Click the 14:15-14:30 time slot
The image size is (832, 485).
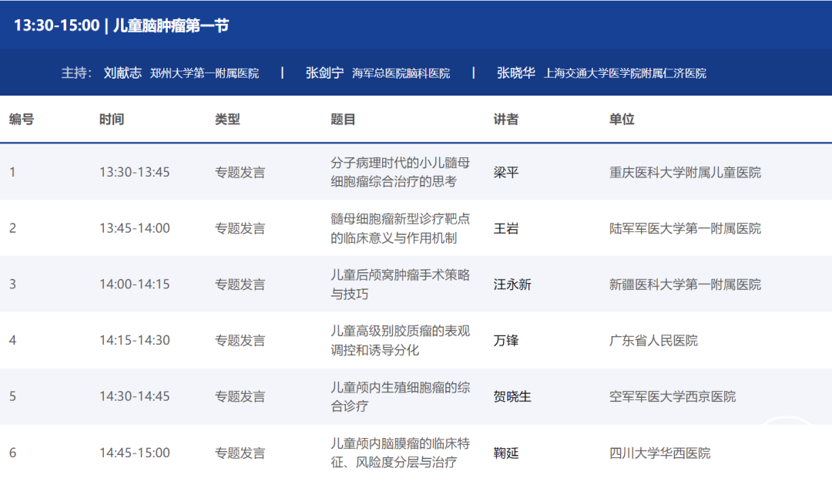coord(134,340)
